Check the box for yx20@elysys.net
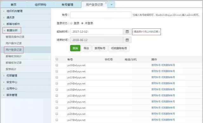Image resolution: width=203 pixels, height=123 pixels. [x=57, y=89]
